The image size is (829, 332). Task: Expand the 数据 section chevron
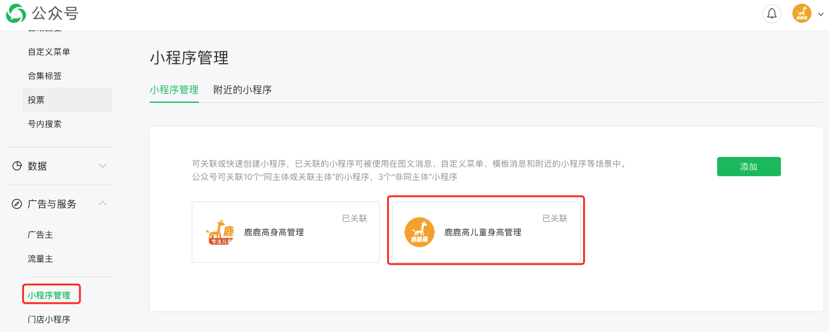click(x=103, y=166)
